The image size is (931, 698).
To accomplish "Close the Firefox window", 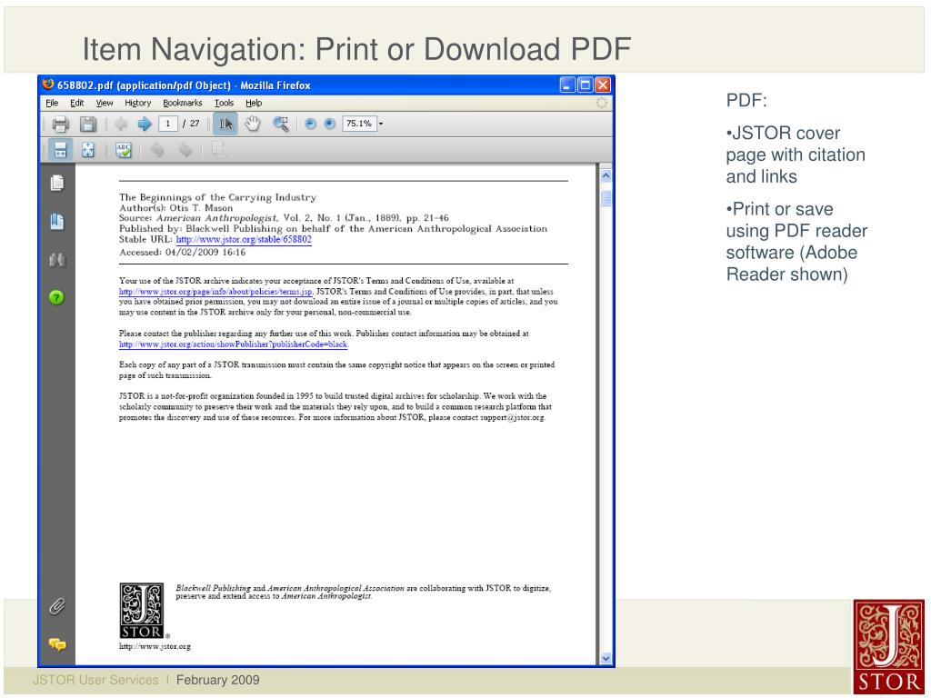I will pos(603,85).
